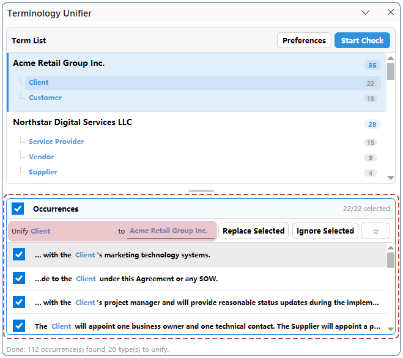
Task: Click the occurrences list scrollbar thumb
Action: (x=391, y=260)
